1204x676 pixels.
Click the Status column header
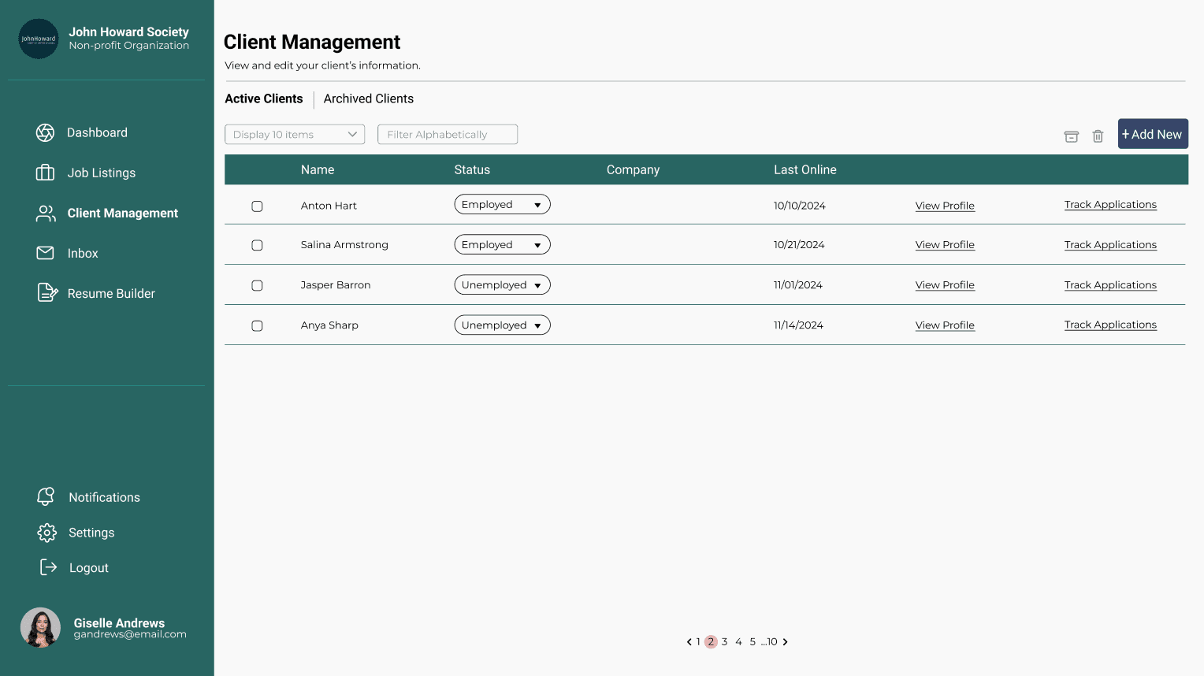click(472, 170)
